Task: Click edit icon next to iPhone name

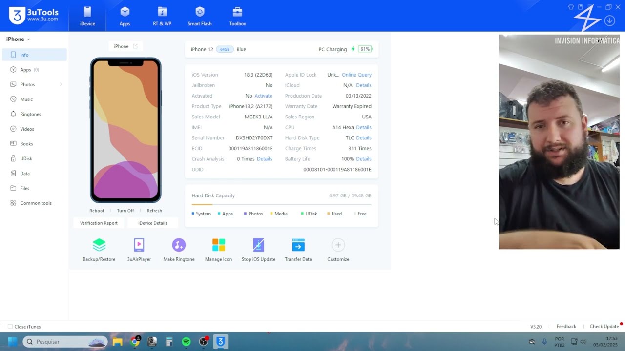Action: coord(135,46)
